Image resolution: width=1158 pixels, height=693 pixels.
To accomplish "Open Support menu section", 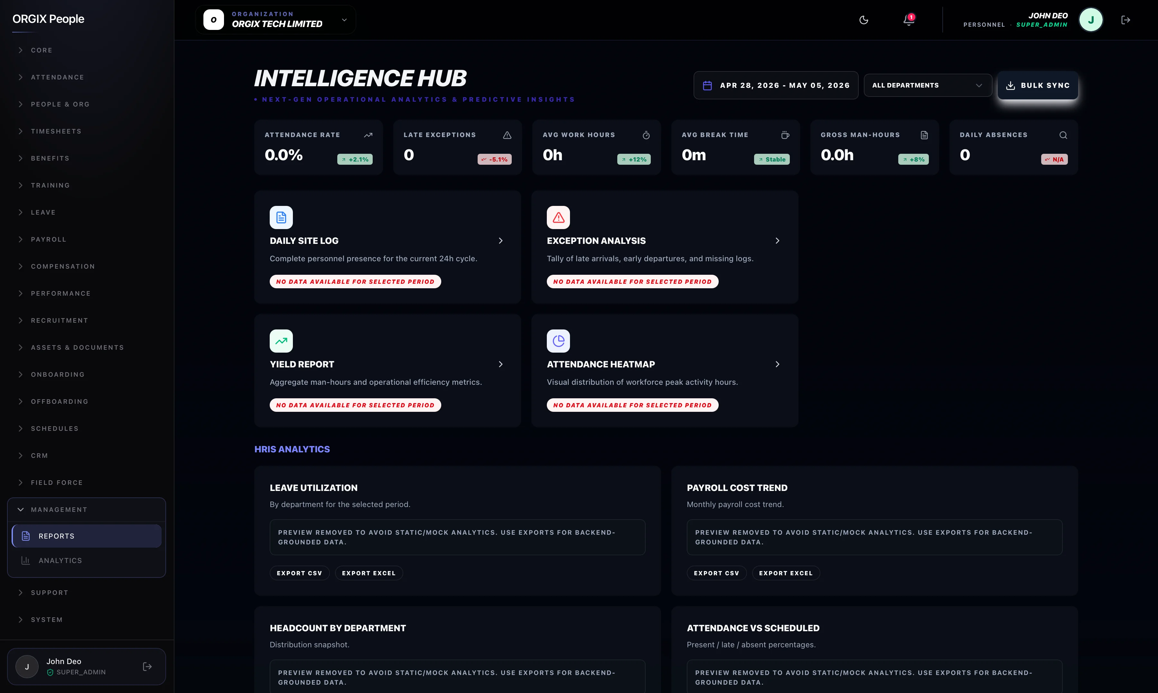I will (87, 593).
